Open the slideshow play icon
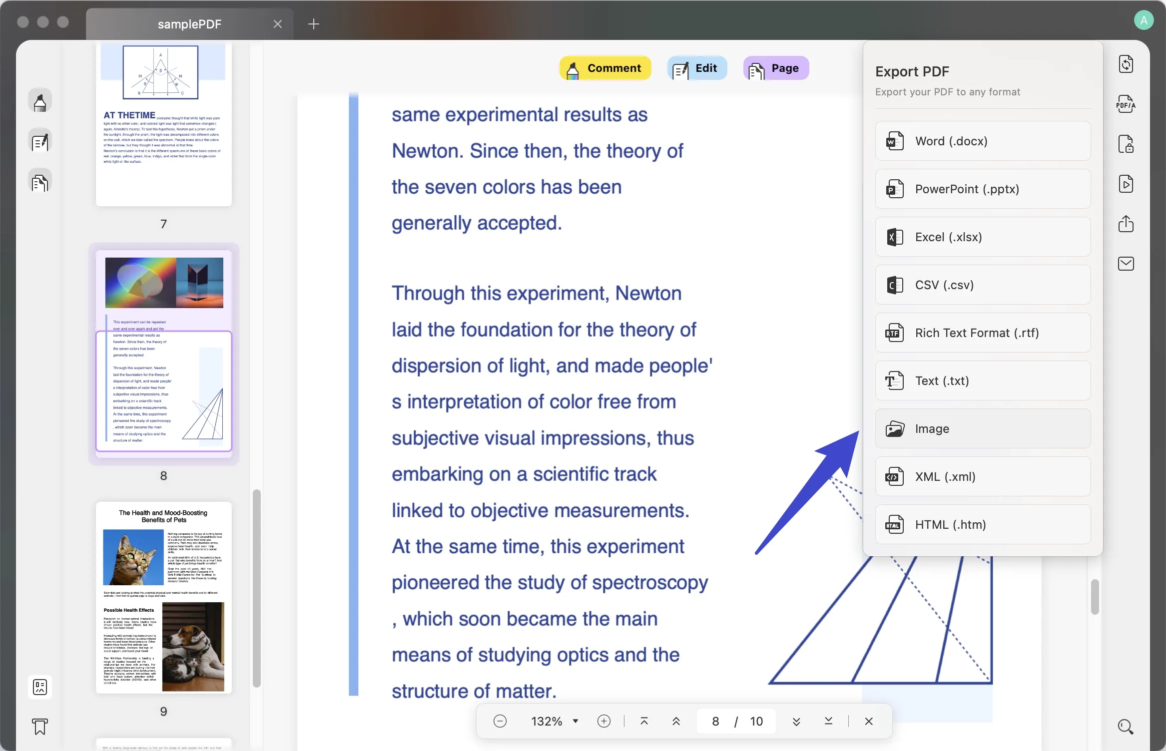 click(x=1126, y=184)
